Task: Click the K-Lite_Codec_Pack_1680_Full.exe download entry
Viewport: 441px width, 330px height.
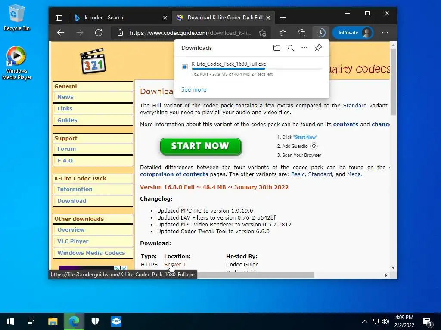Action: coord(252,69)
